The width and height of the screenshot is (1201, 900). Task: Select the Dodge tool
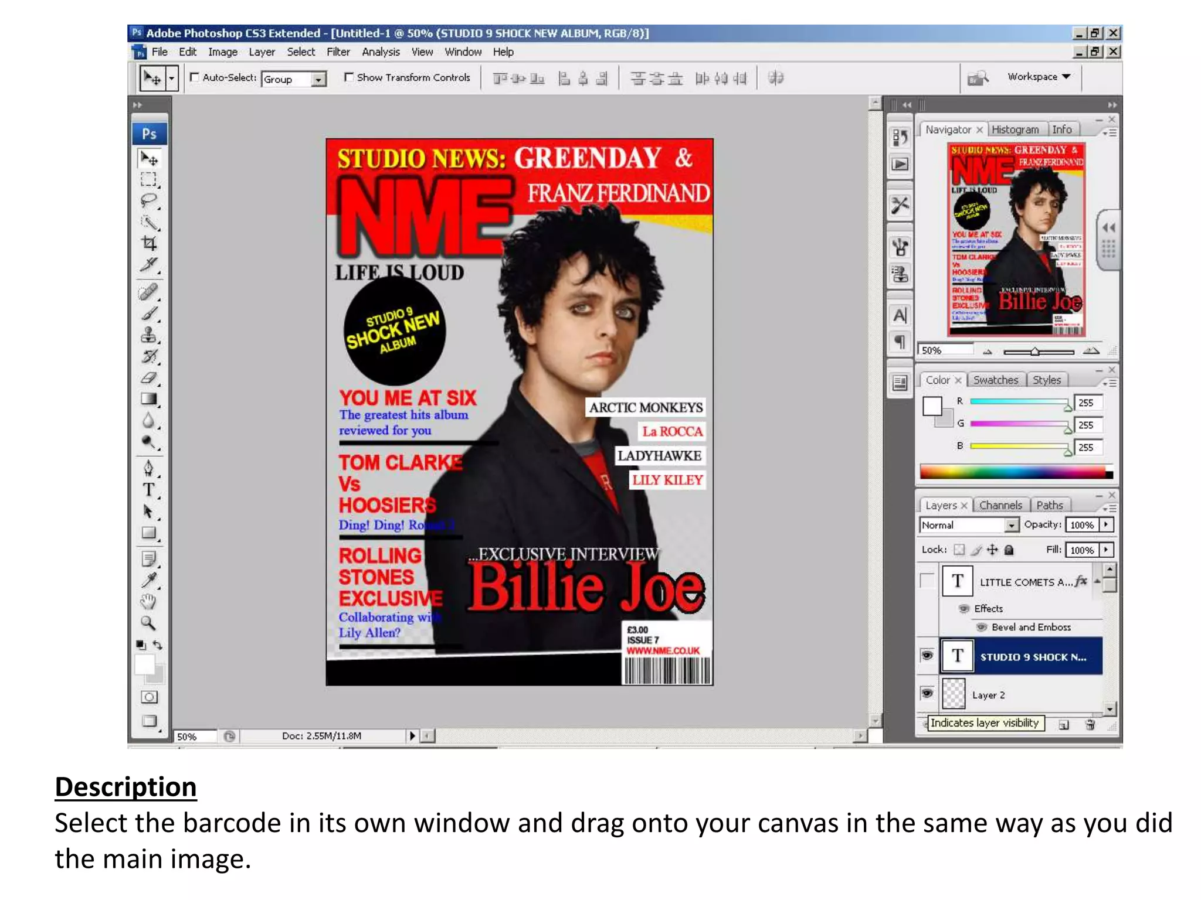[x=149, y=442]
